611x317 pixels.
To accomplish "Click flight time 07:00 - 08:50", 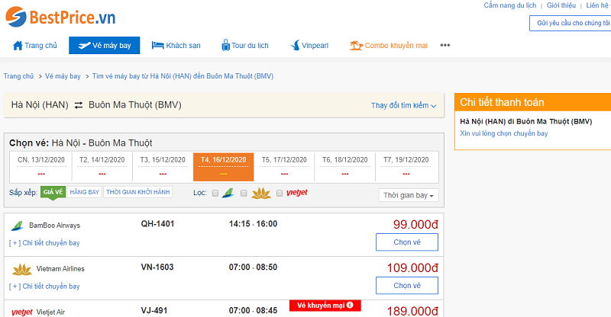I will click(254, 267).
